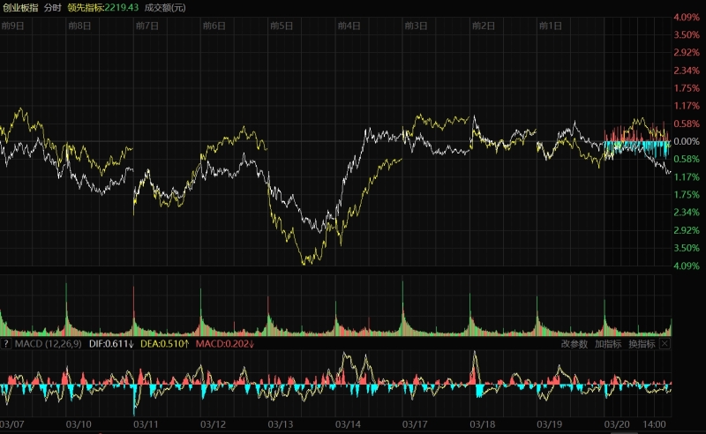Select the 前7日 day marker

click(147, 26)
